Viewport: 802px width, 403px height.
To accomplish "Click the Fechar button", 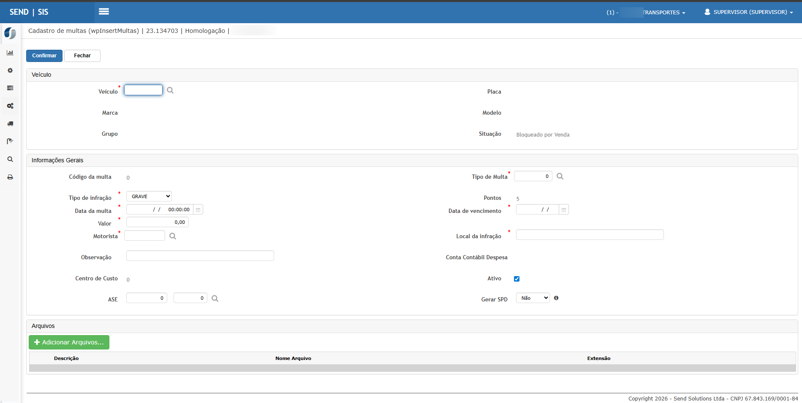I will pos(82,56).
